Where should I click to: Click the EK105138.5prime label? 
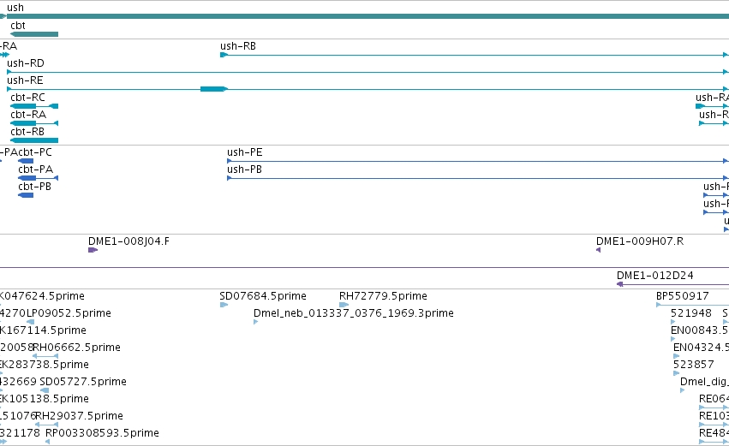tap(45, 399)
